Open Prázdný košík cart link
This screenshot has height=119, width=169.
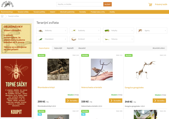pos(161,5)
